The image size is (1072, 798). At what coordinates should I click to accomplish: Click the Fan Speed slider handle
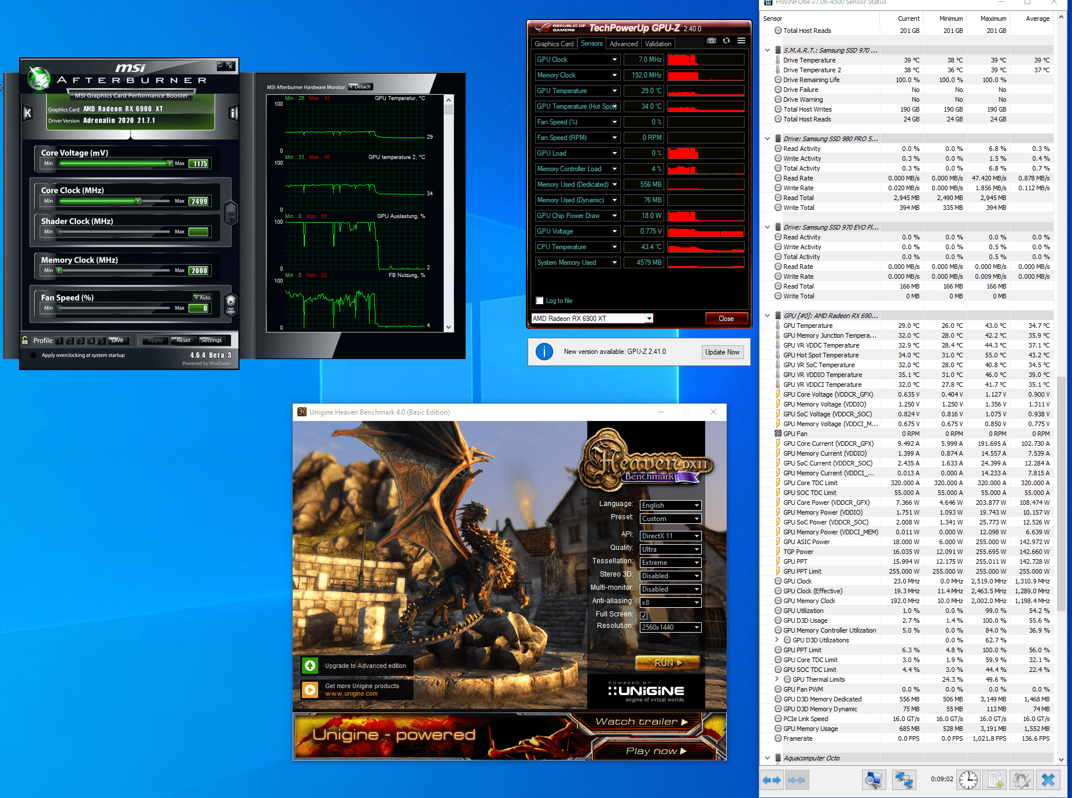(x=59, y=308)
